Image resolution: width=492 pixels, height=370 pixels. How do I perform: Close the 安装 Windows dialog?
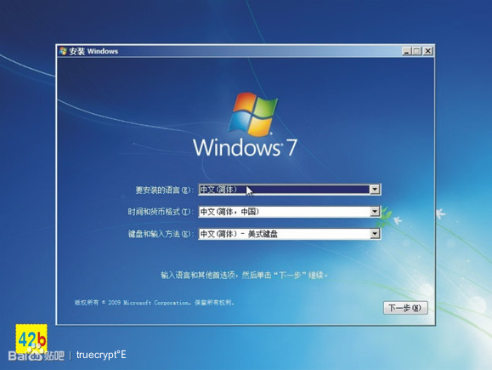point(428,51)
